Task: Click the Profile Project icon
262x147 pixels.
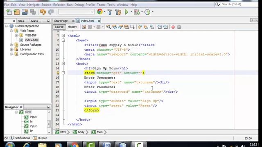Action: 147,12
